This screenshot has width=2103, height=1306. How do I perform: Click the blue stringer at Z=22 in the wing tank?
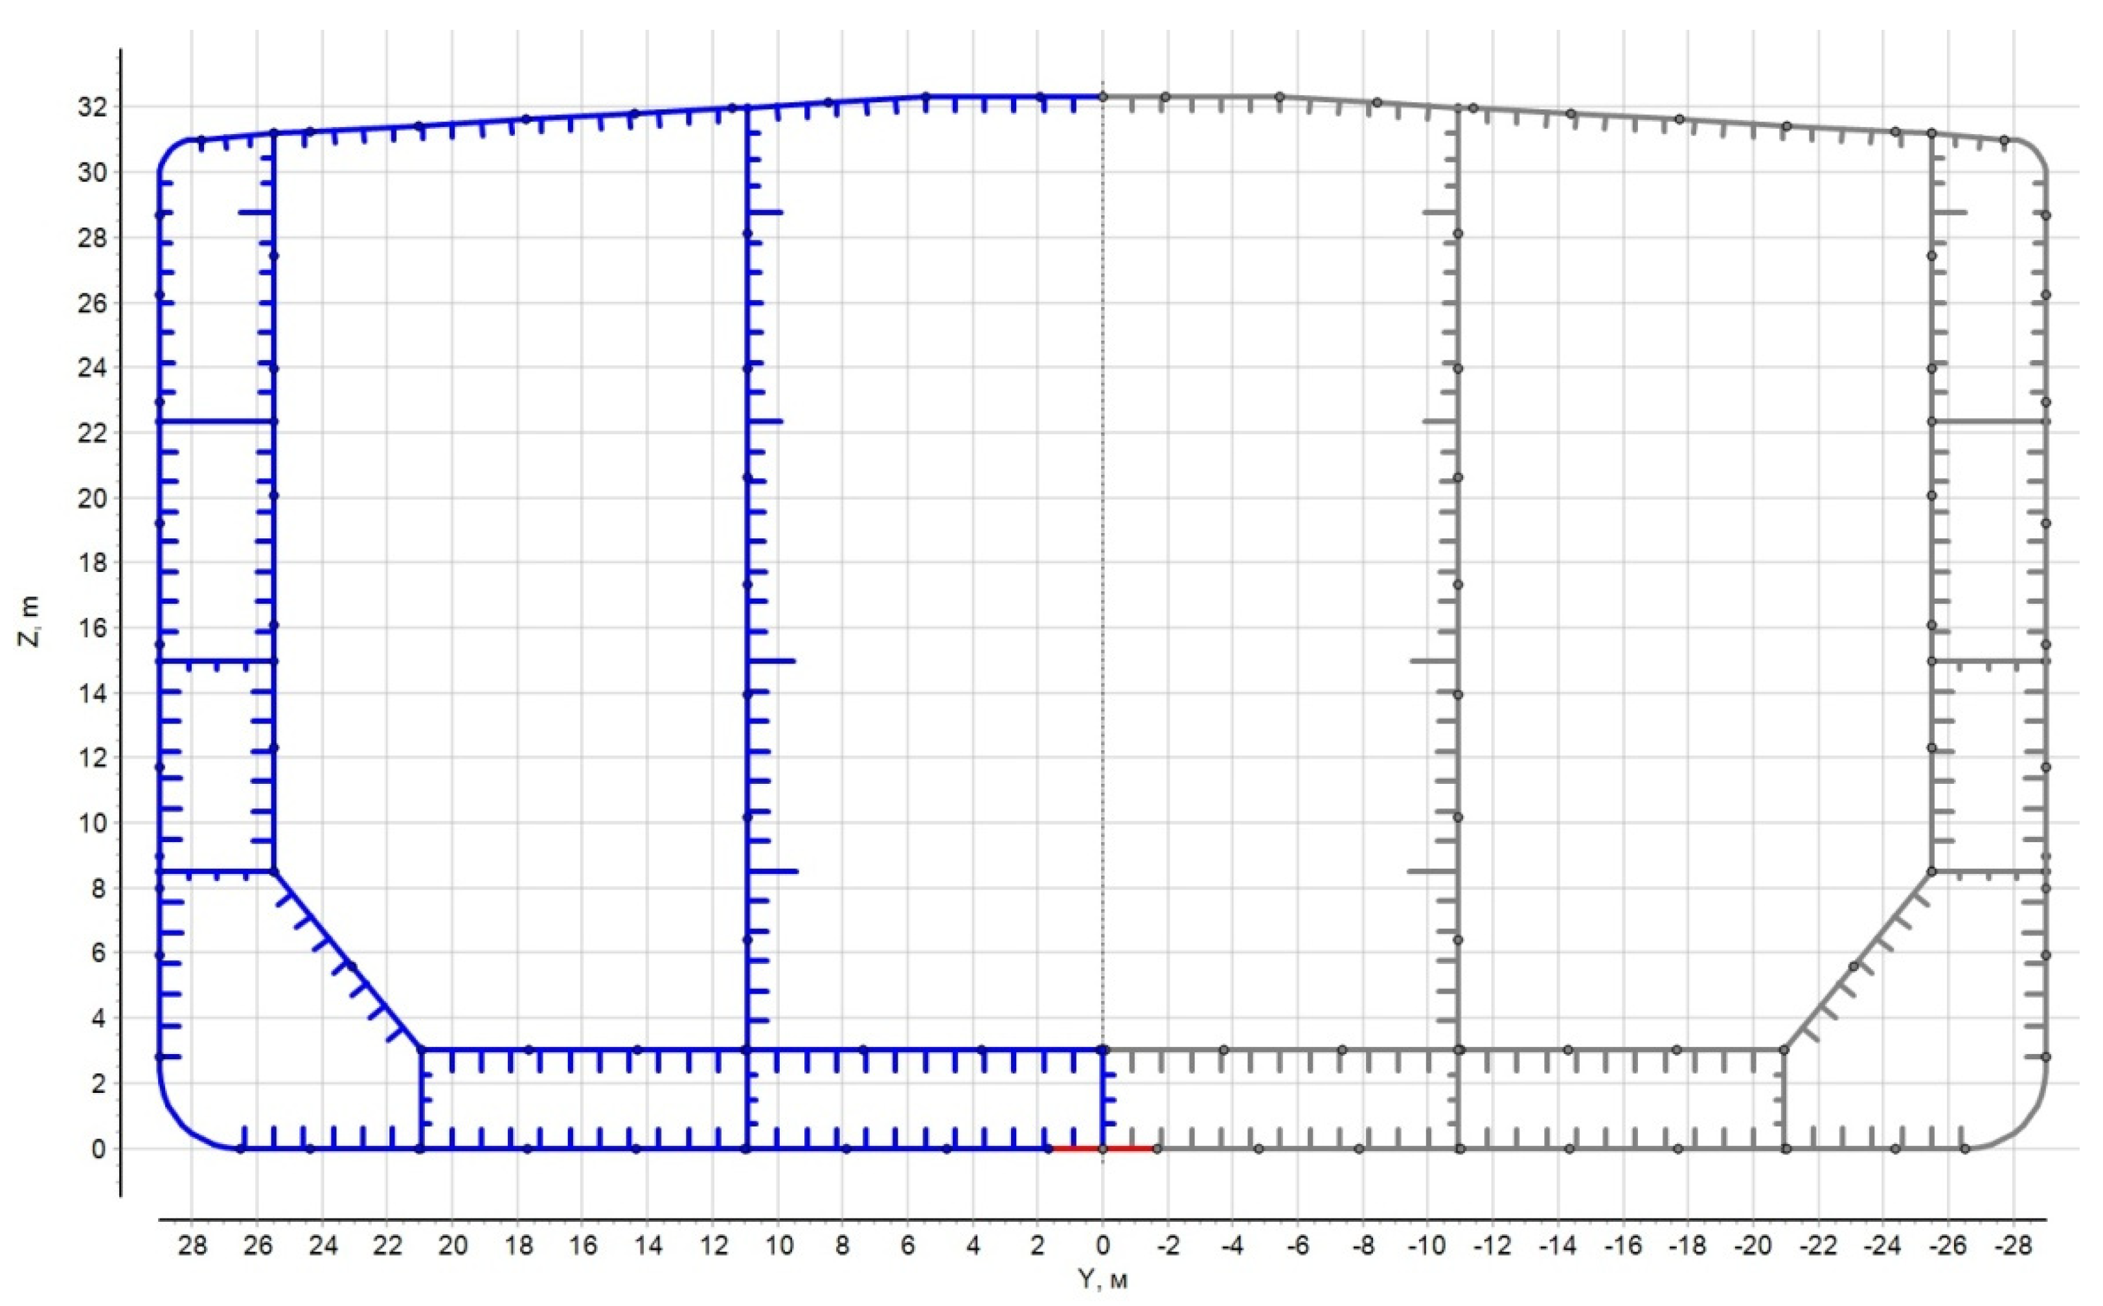pos(216,422)
